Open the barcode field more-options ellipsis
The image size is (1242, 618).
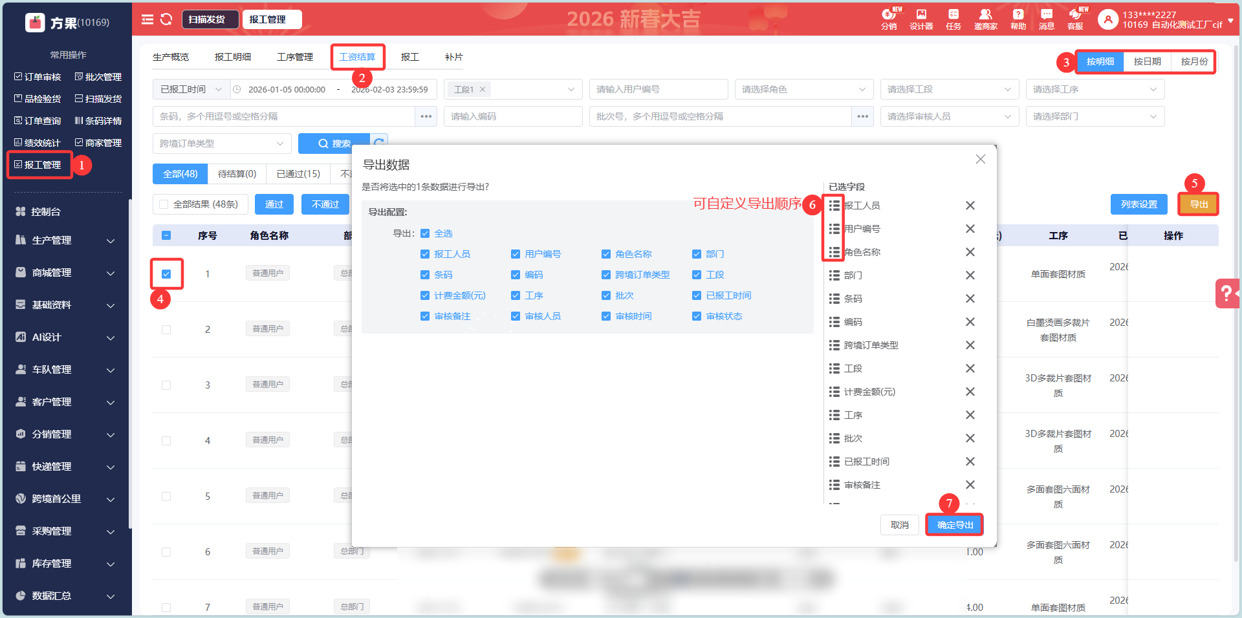[x=426, y=116]
